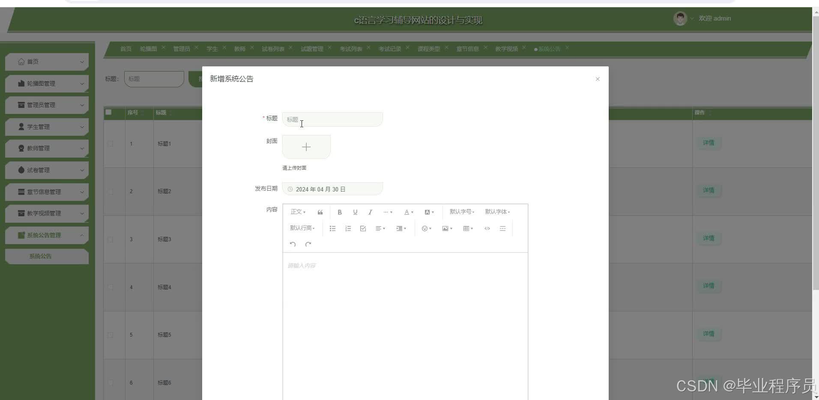Open the more text styles ellipsis menu
This screenshot has height=400, width=819.
(x=388, y=212)
